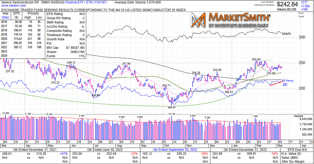Click the Finance-ETF / ETN (115/197) group link
This screenshot has width=314, height=164.
[x=86, y=2]
